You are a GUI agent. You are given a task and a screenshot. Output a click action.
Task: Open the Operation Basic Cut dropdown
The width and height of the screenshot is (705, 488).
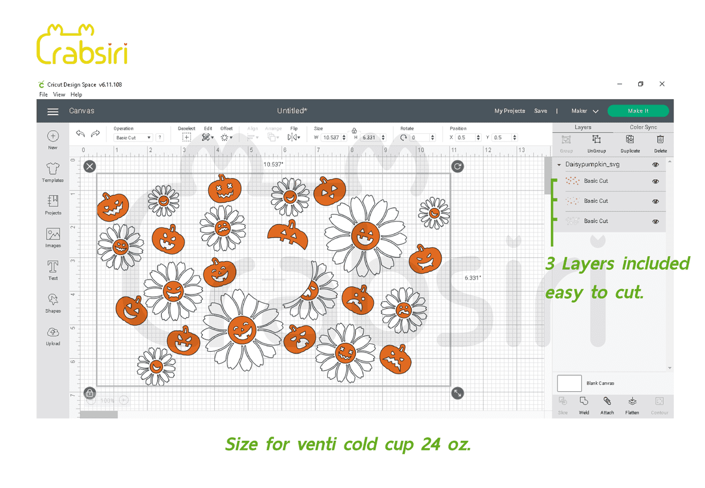click(133, 138)
